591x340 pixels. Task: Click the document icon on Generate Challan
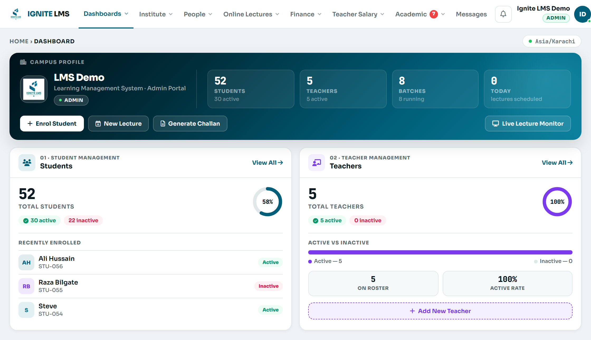coord(163,124)
